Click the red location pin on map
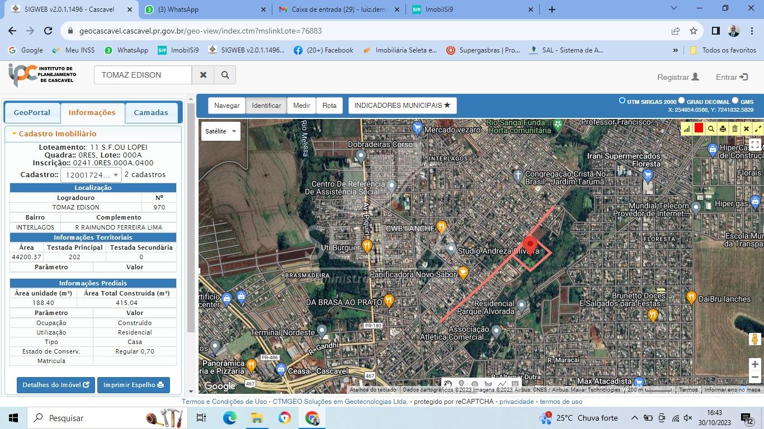This screenshot has width=764, height=429. [530, 246]
